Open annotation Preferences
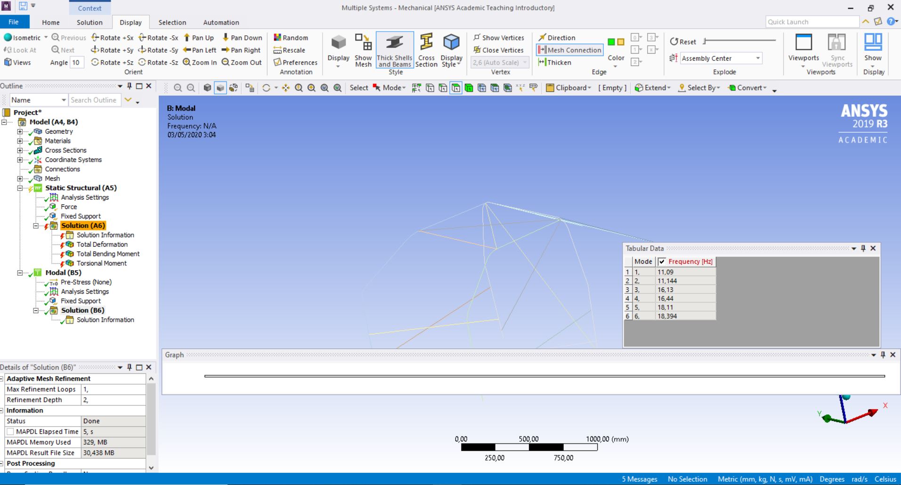Image resolution: width=901 pixels, height=485 pixels. (295, 62)
